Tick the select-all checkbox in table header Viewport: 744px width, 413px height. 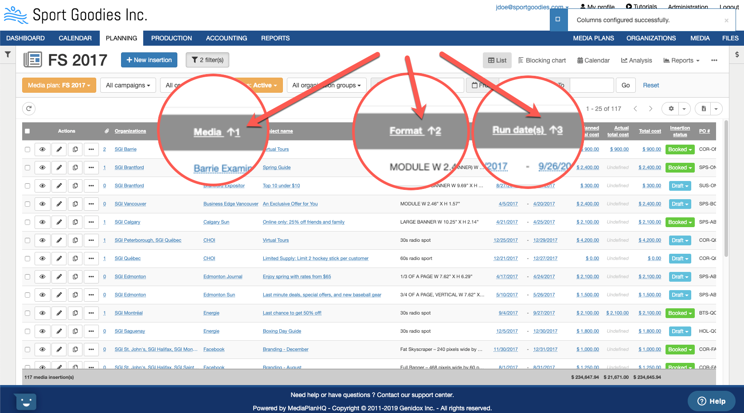tap(27, 131)
